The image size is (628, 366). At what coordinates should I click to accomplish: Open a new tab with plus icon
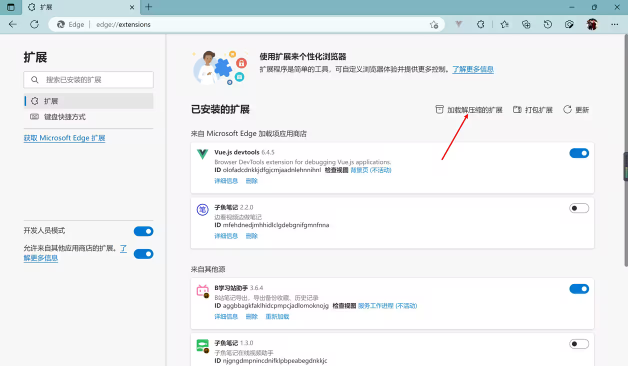point(148,7)
